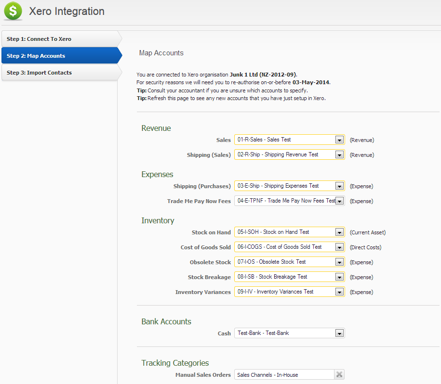
Task: Click the tip about refreshing this page
Action: click(x=231, y=98)
